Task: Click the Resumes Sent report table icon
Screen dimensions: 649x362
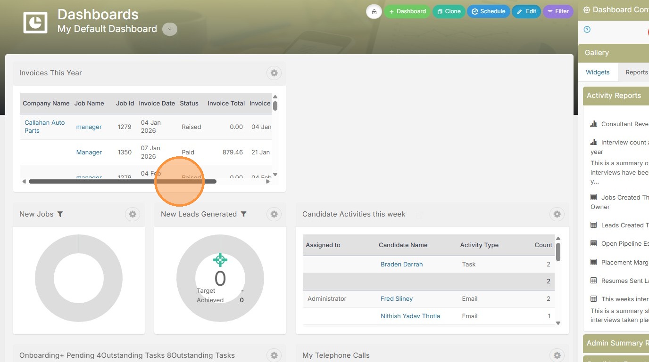Action: point(594,281)
